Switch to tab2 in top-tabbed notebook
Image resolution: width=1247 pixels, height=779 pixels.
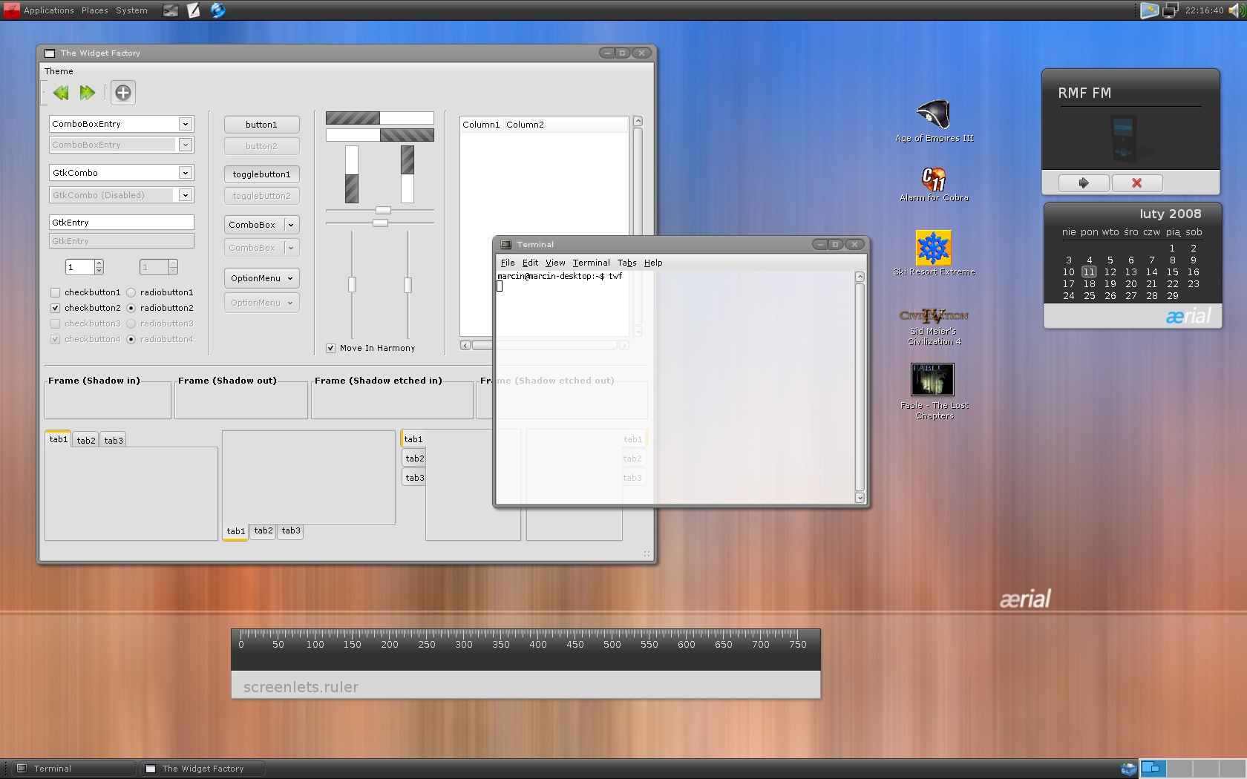(86, 440)
